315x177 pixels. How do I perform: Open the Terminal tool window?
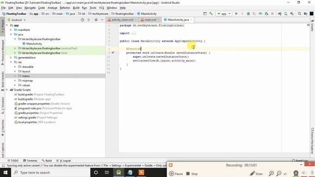pos(30,161)
